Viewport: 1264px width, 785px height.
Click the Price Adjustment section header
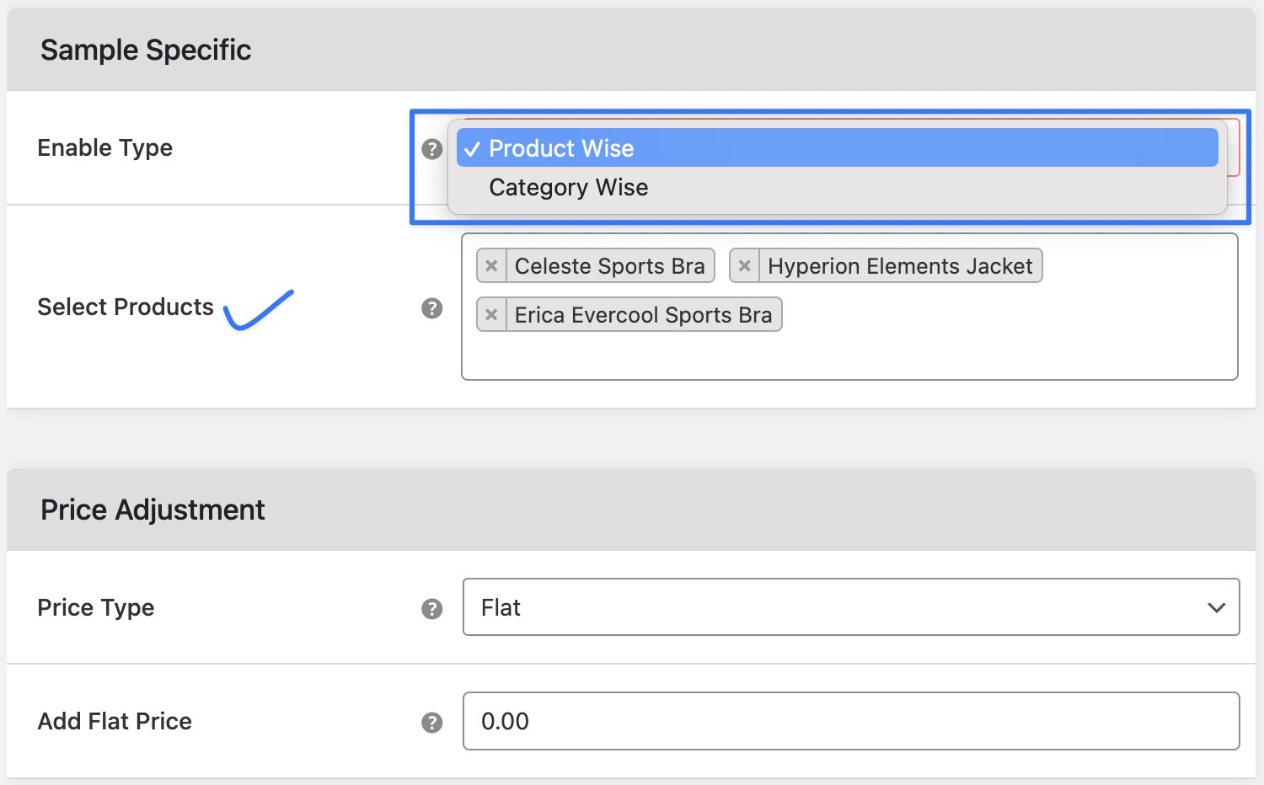click(152, 509)
